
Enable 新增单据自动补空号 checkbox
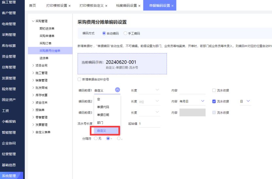[79, 79]
